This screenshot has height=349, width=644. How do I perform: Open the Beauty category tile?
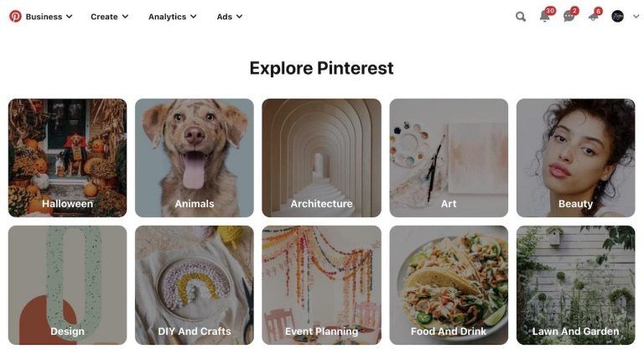pos(575,158)
